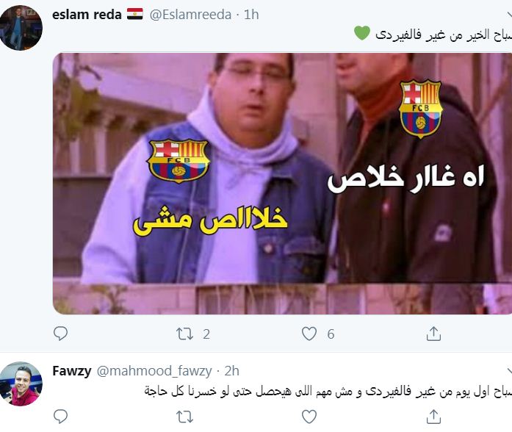Reply to eslam reda's tweet

click(60, 334)
